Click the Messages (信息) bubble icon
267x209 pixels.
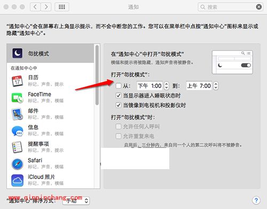pyautogui.click(x=17, y=131)
